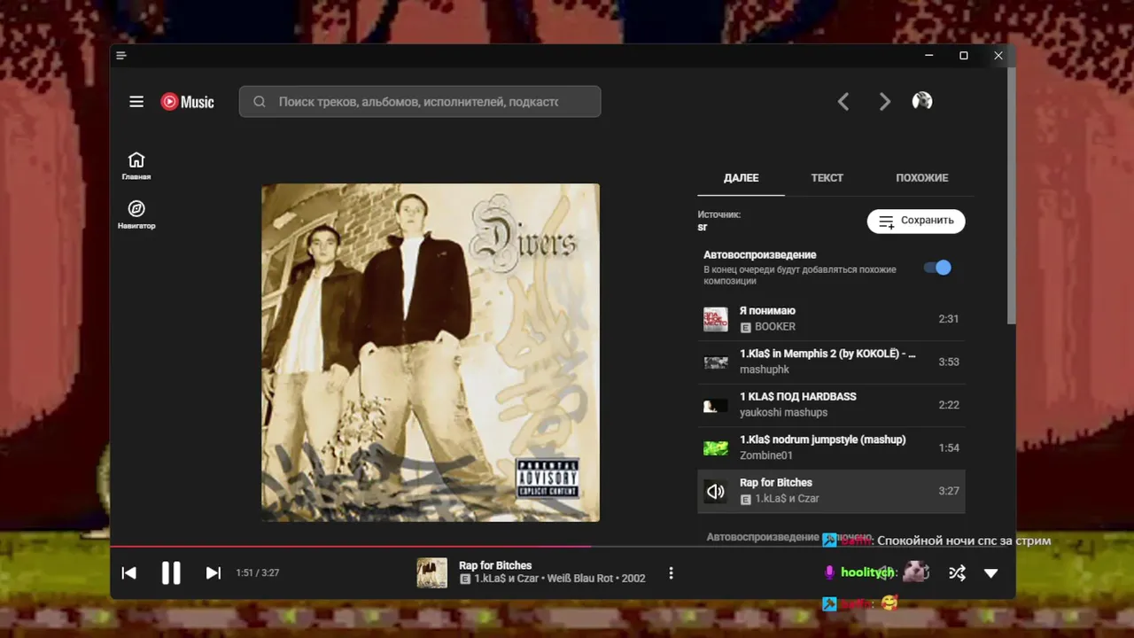Viewport: 1134px width, 638px height.
Task: Click the player bar album thumbnail
Action: pyautogui.click(x=432, y=573)
